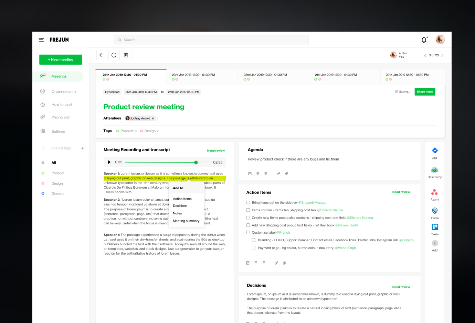This screenshot has height=323, width=475.
Task: Insert a link in Action Items toolbar
Action: point(276,263)
